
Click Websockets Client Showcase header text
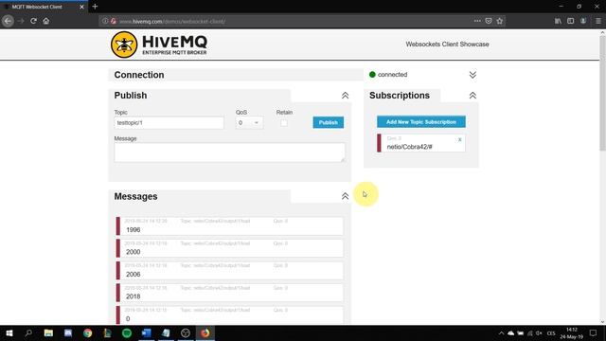pos(447,45)
